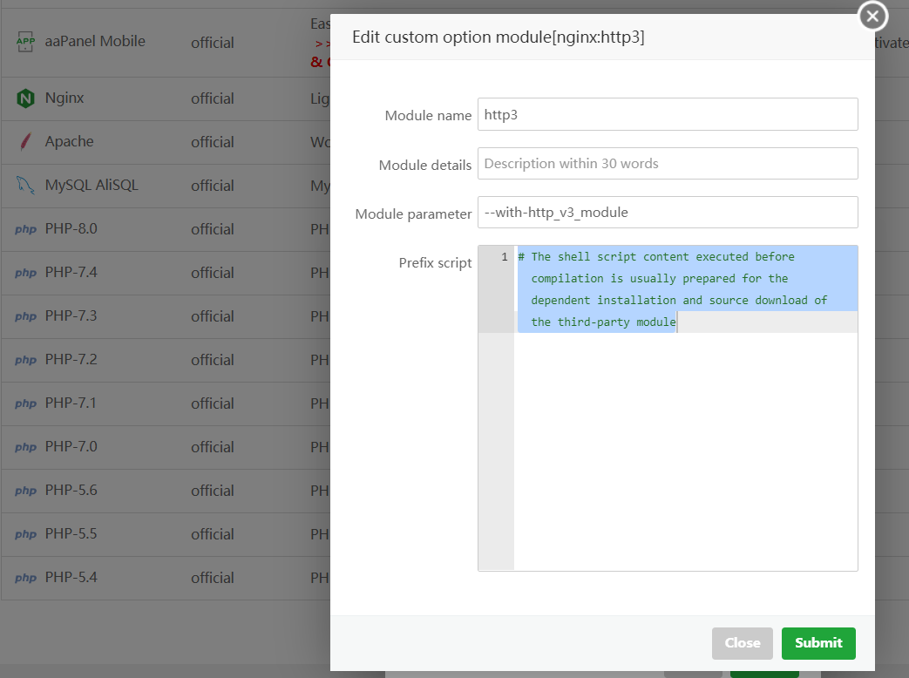Select the PHP-7.3 entry name
The width and height of the screenshot is (909, 678).
[71, 315]
